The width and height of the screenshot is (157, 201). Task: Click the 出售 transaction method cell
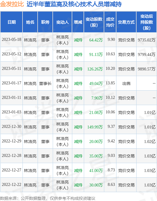tap(126, 83)
